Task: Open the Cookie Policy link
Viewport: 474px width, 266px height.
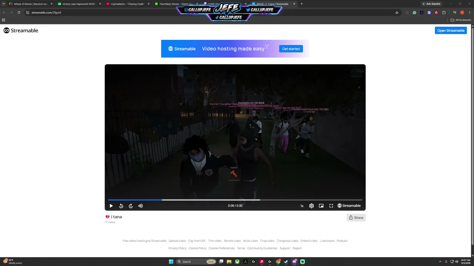Action: click(197, 248)
